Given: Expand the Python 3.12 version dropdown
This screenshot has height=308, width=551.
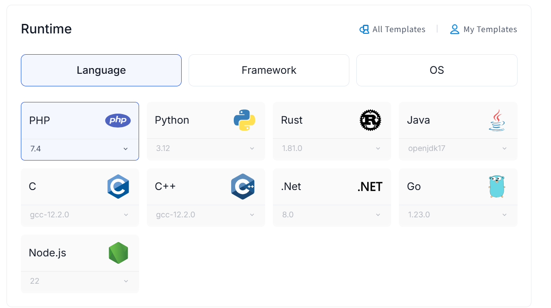Looking at the screenshot, I should [x=206, y=148].
